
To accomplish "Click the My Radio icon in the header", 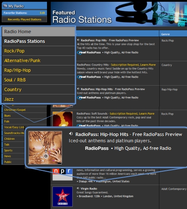I will 5,6.
